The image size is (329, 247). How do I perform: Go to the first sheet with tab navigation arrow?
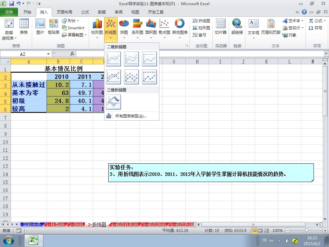3,224
